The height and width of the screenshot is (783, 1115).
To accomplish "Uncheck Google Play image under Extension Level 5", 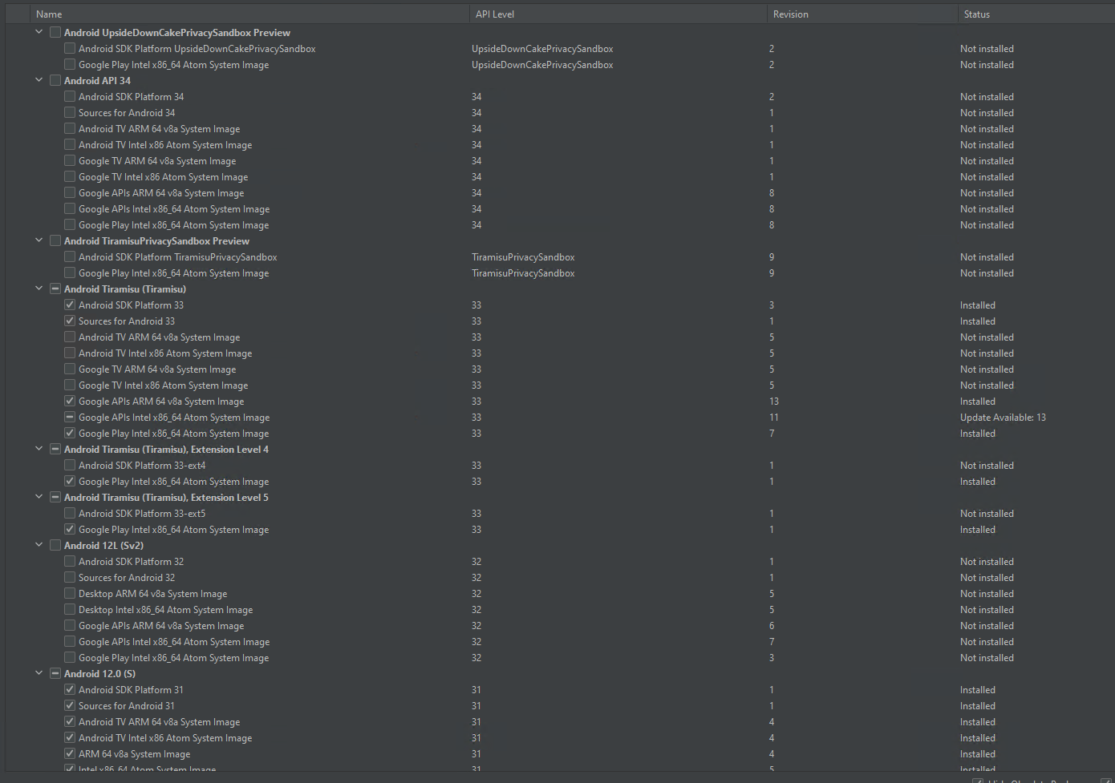I will 69,528.
